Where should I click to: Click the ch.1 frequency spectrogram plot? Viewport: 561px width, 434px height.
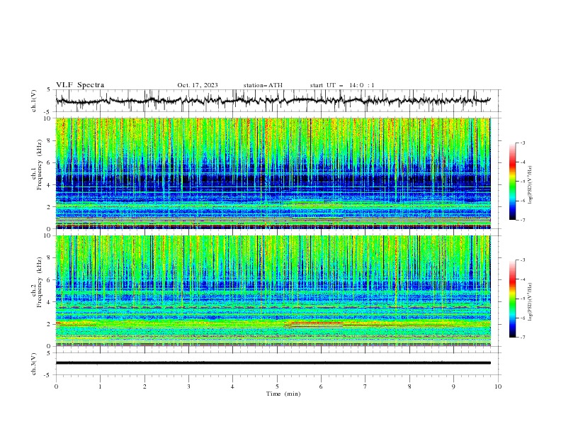tap(273, 173)
